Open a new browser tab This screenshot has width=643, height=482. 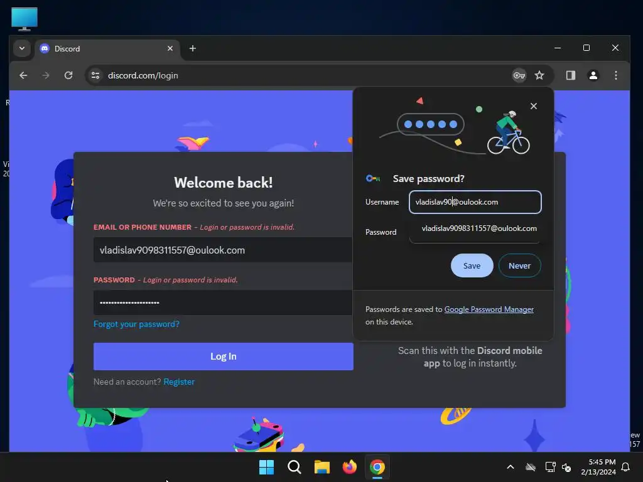192,48
